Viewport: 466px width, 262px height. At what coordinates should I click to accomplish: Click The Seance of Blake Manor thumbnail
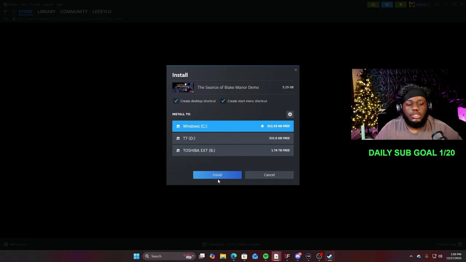(x=183, y=87)
